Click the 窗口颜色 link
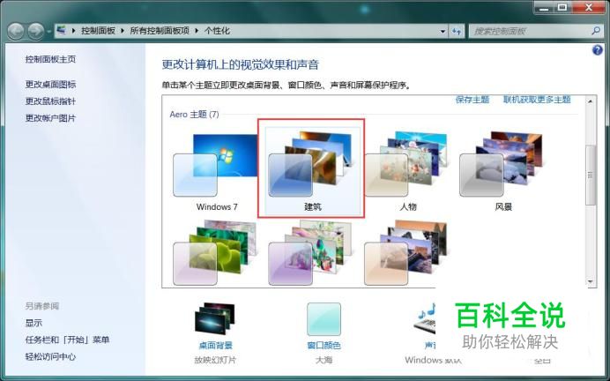 click(x=324, y=346)
